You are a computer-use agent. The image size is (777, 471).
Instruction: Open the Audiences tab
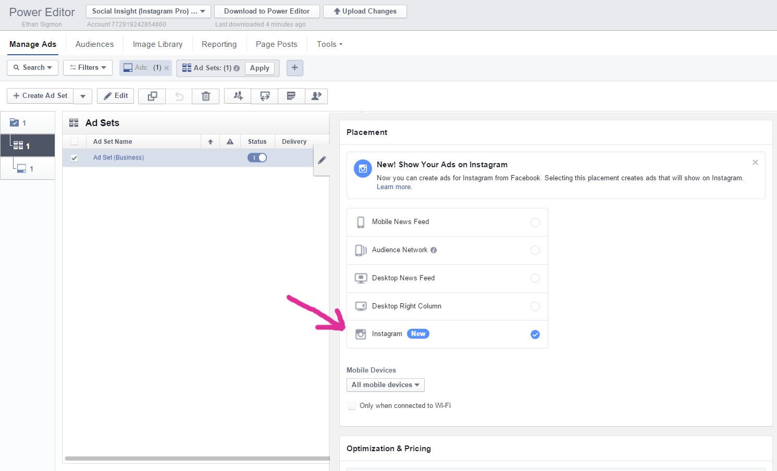click(x=94, y=44)
